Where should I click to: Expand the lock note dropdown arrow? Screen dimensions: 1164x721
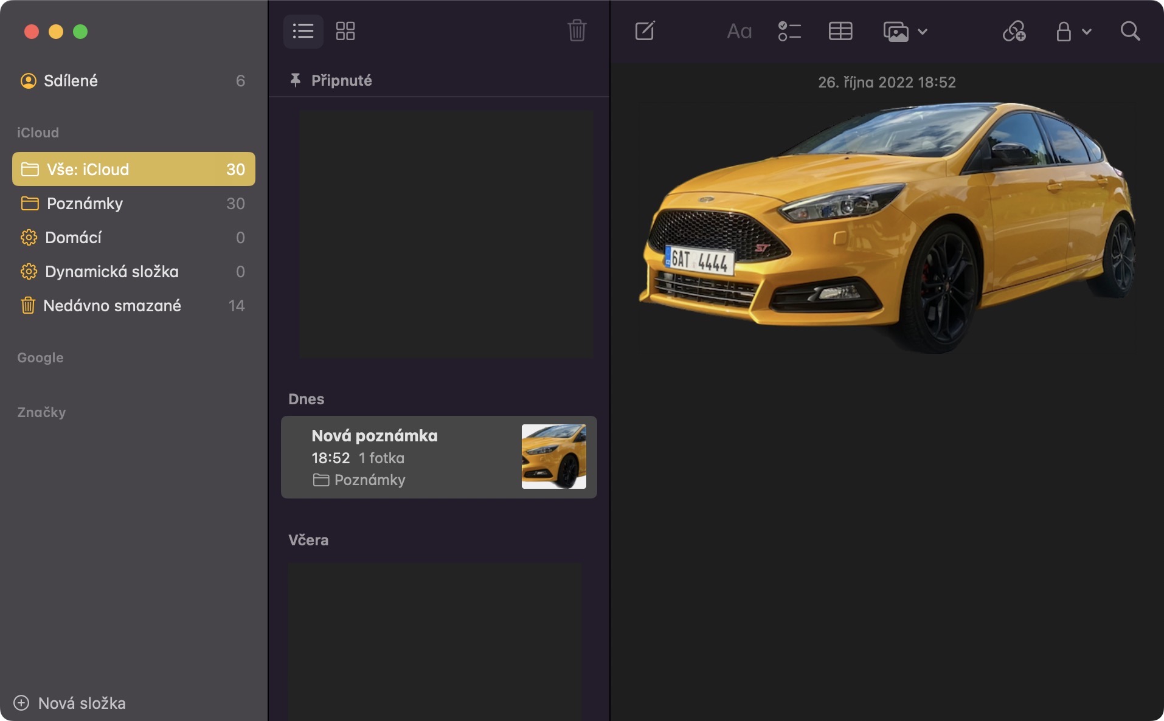click(1087, 32)
